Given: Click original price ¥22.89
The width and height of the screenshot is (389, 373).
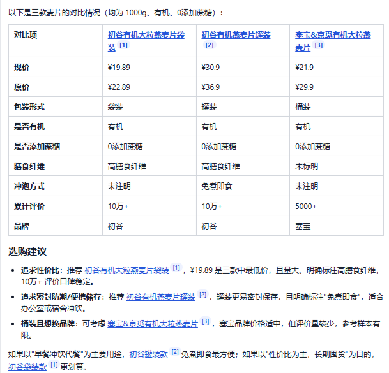Looking at the screenshot, I should click(x=119, y=87).
